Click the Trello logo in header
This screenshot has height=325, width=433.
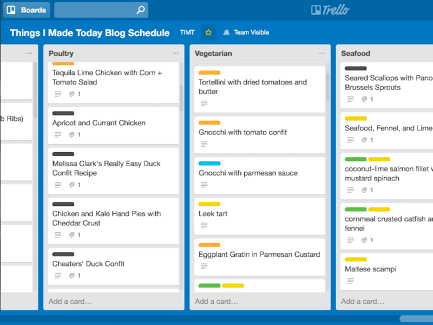330,10
